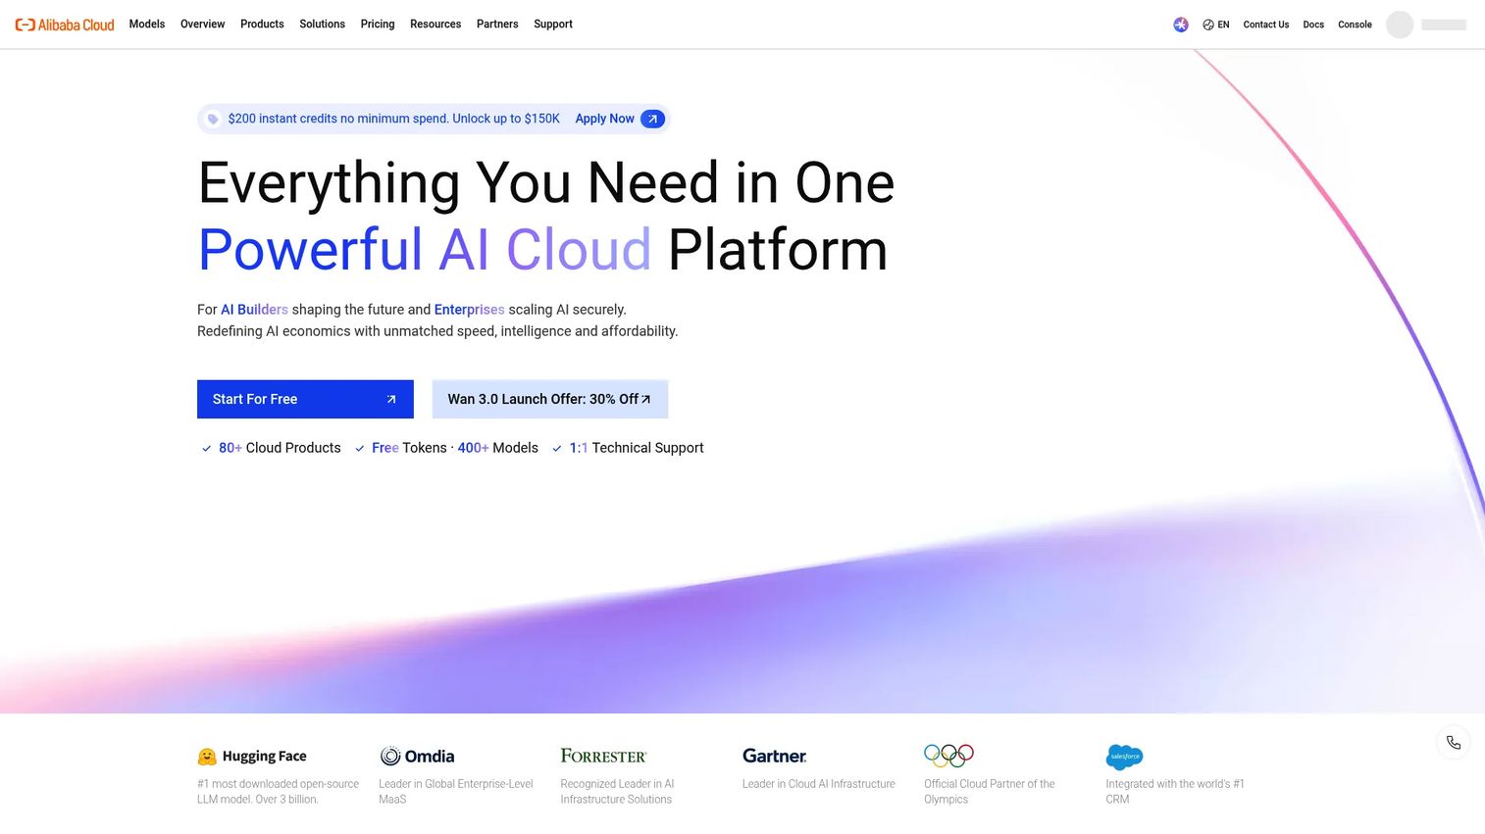The width and height of the screenshot is (1485, 834).
Task: Click the $200 instant credits banner text
Action: click(394, 119)
